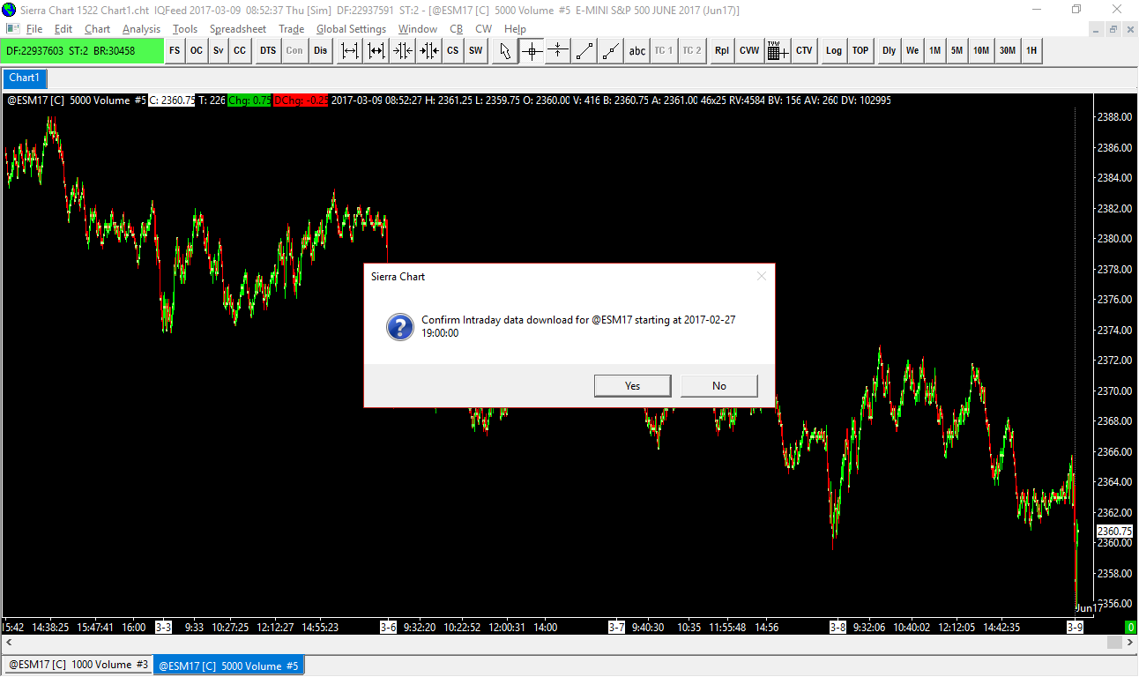
Task: Switch to 1H timeframe
Action: tap(1031, 51)
